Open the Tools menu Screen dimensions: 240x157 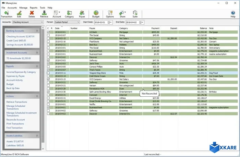43,8
